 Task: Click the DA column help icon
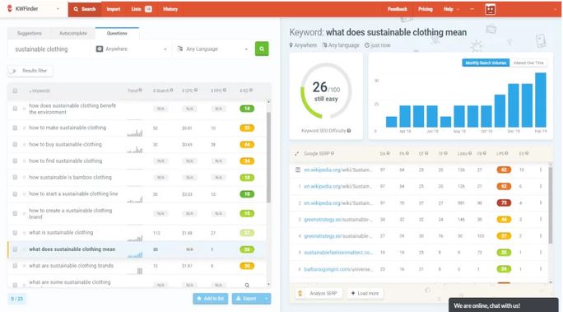tap(389, 153)
